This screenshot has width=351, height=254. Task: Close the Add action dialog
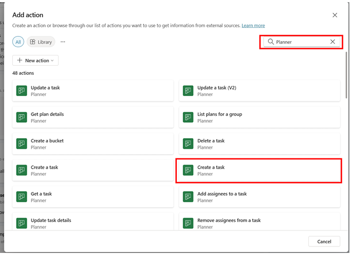coord(334,15)
